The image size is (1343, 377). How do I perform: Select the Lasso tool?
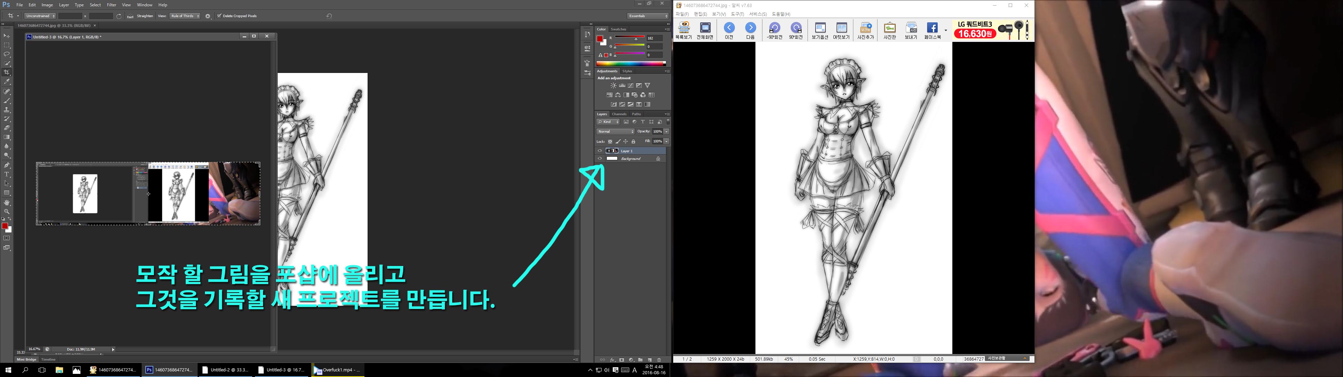point(7,54)
